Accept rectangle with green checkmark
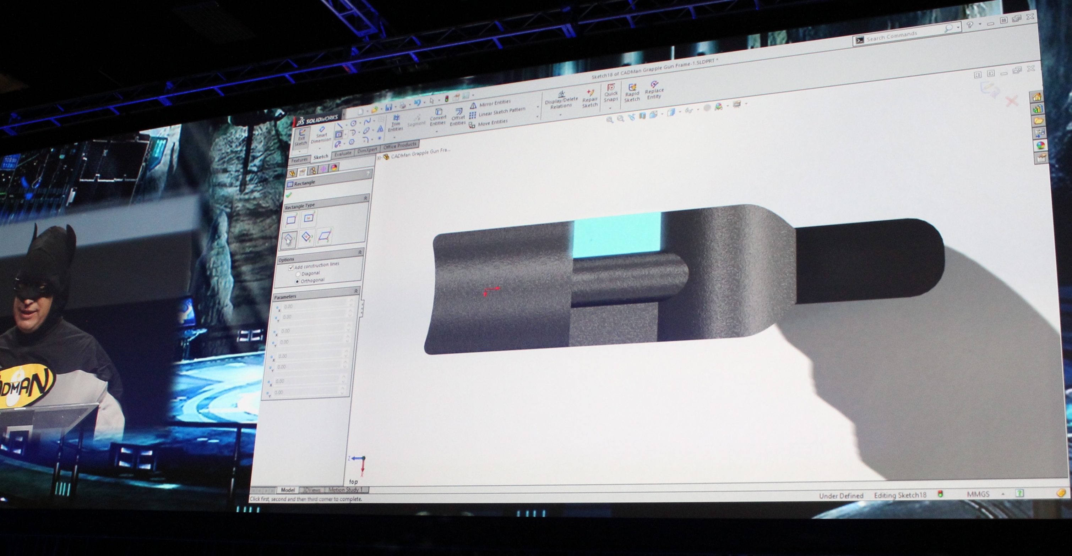 [x=289, y=195]
